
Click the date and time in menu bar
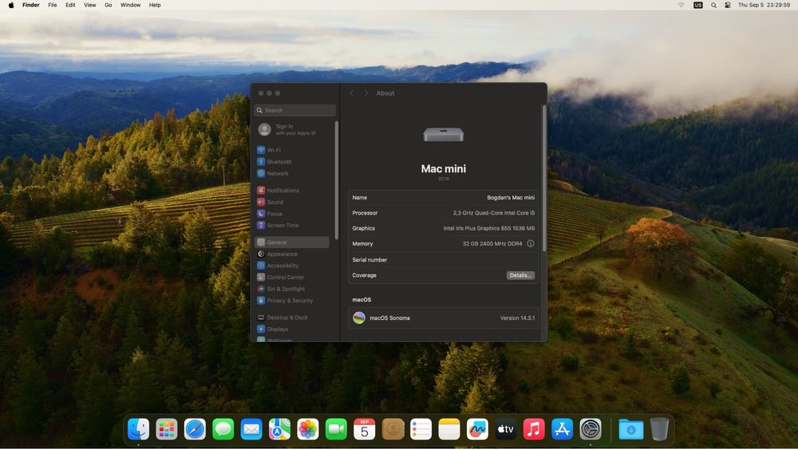click(x=764, y=5)
